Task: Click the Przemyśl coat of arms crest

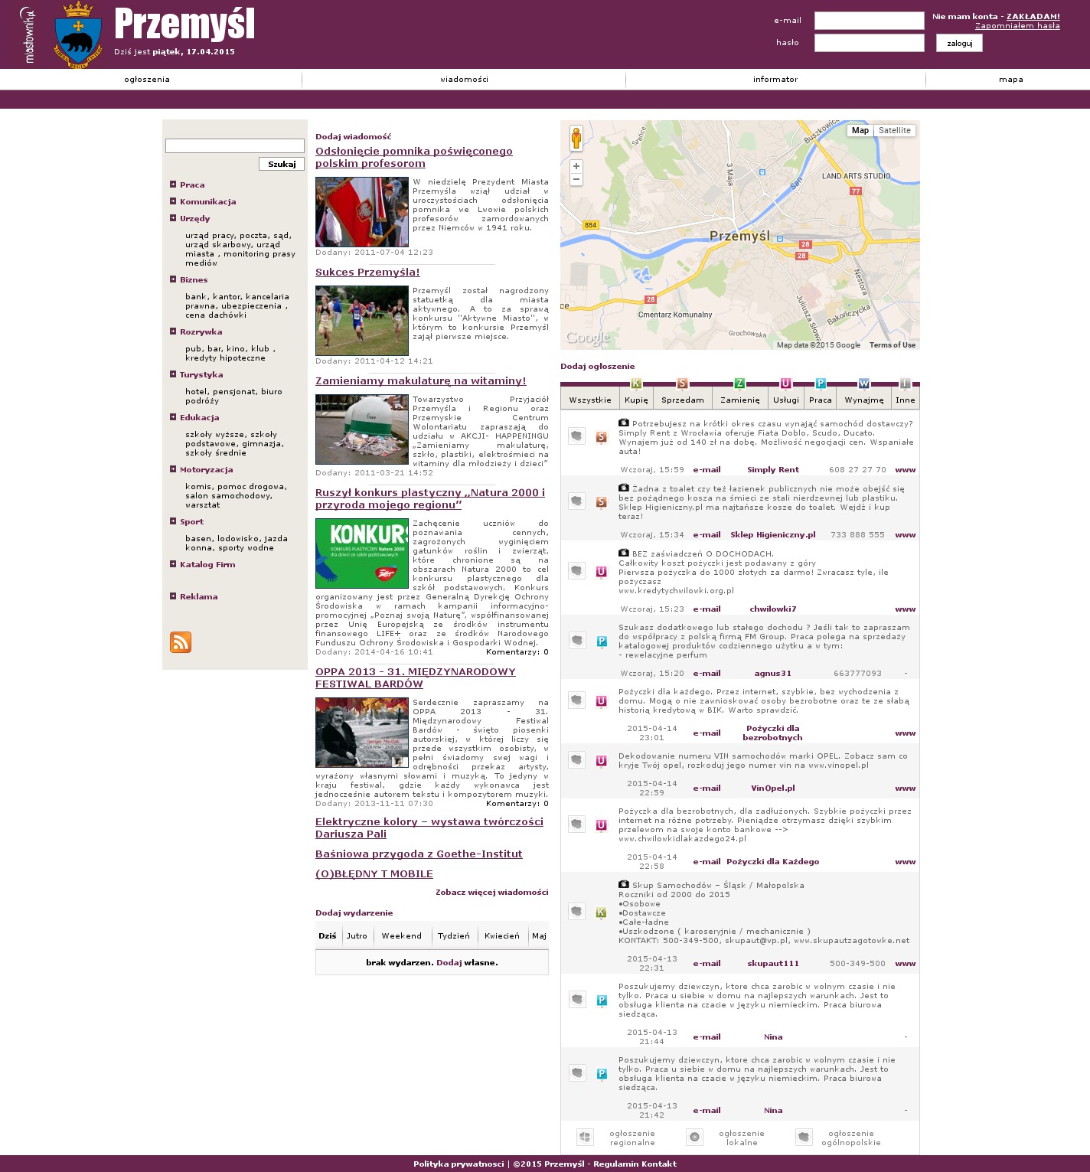Action: tap(77, 34)
